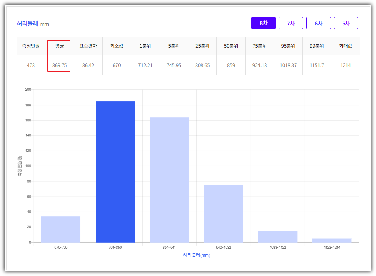
Task: Select the value 745.95
Action: tap(174, 65)
